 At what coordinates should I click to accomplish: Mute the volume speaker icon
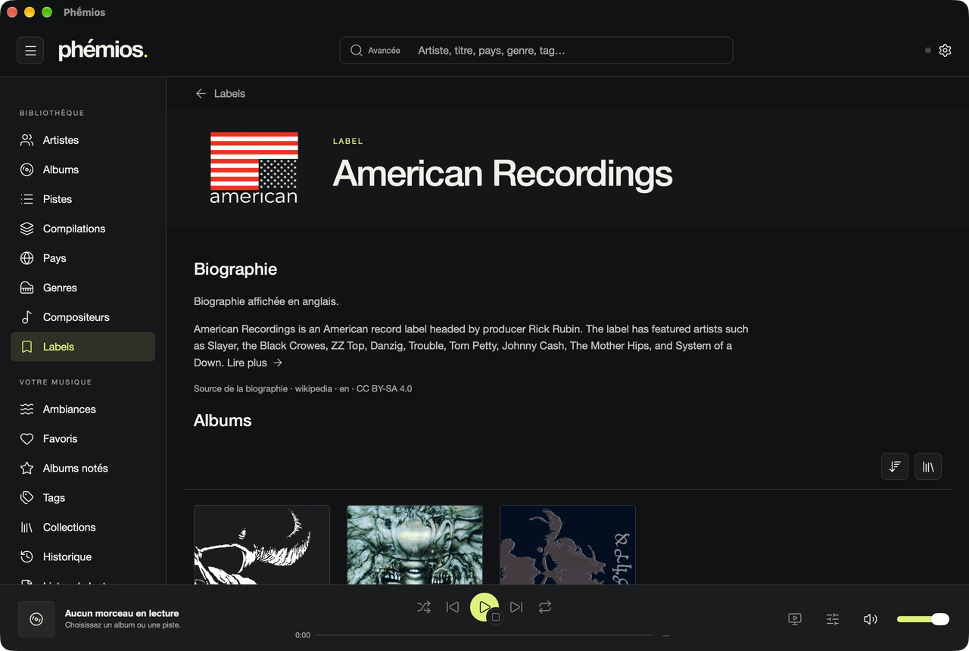pos(871,619)
